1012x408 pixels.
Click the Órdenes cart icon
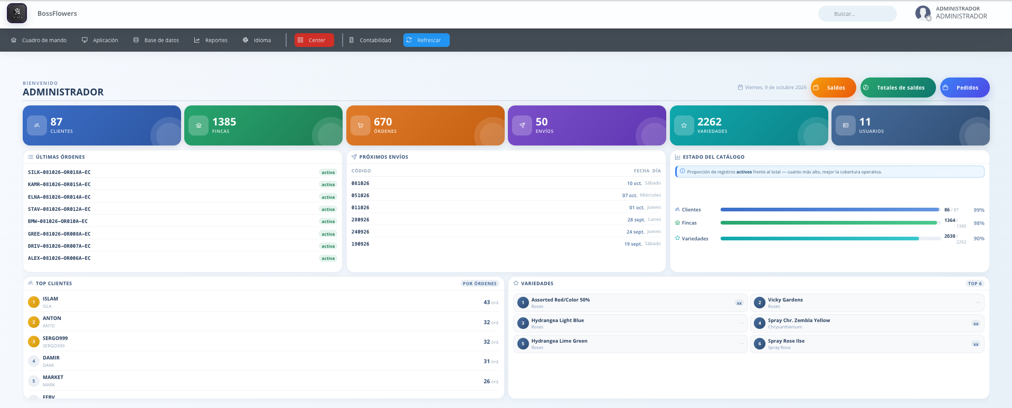pyautogui.click(x=361, y=125)
